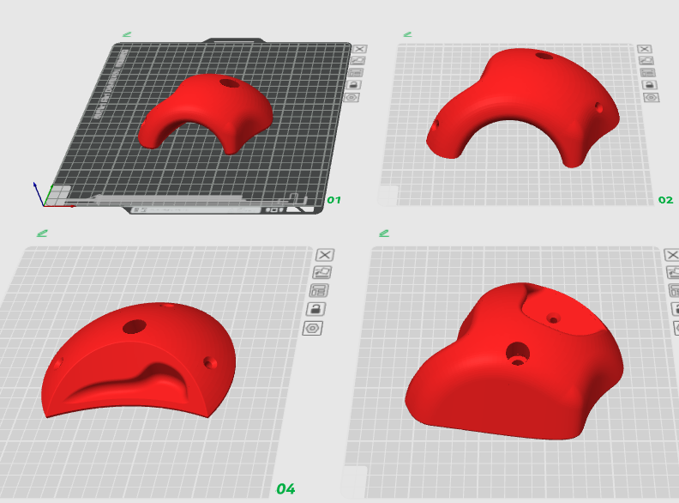Arrange objects on plate 04
The width and height of the screenshot is (679, 503).
tap(320, 290)
